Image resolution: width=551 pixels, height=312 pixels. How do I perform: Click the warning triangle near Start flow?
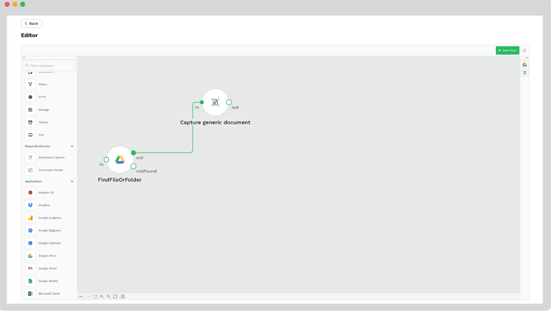click(x=524, y=50)
